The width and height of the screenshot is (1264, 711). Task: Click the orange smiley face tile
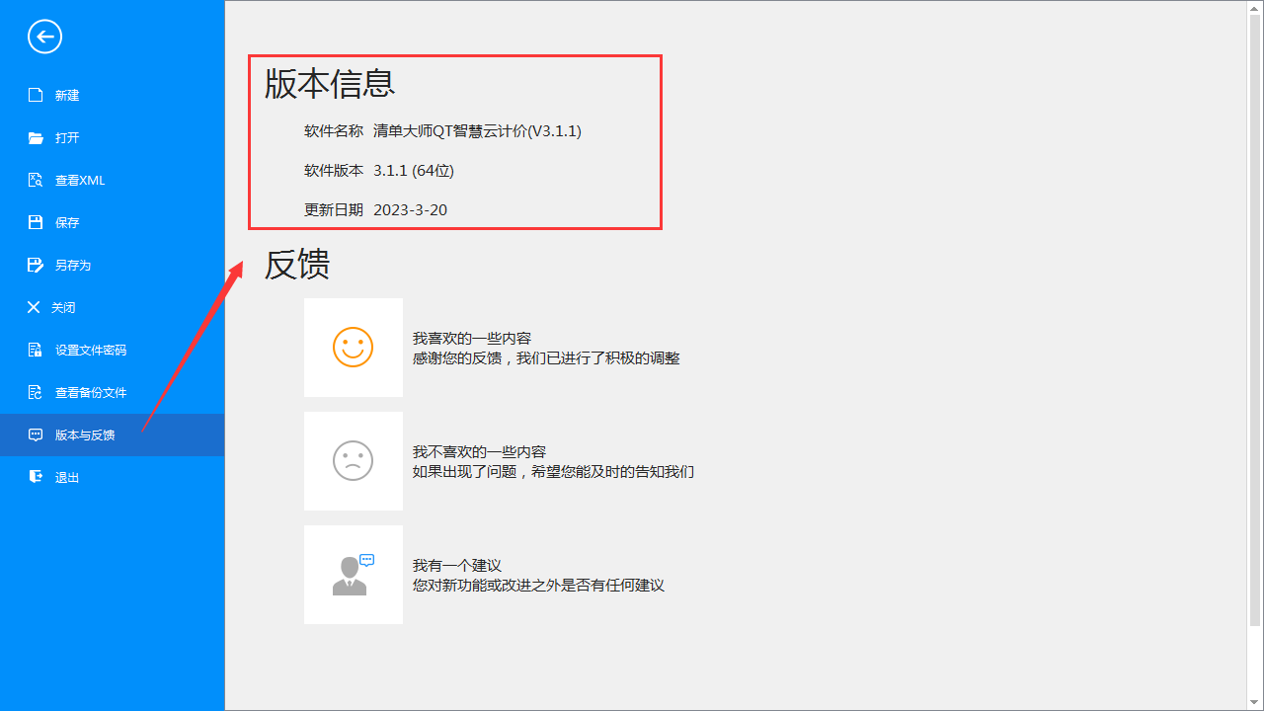click(354, 348)
